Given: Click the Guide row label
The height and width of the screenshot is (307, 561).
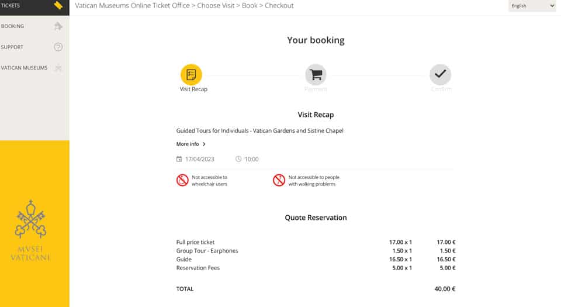Looking at the screenshot, I should (184, 260).
